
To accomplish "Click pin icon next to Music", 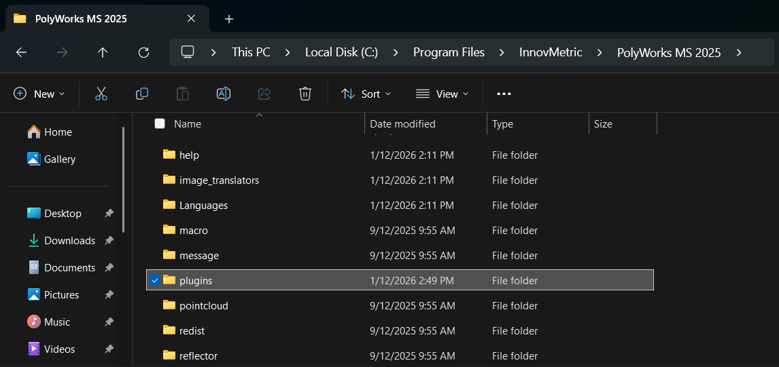I will (x=109, y=322).
